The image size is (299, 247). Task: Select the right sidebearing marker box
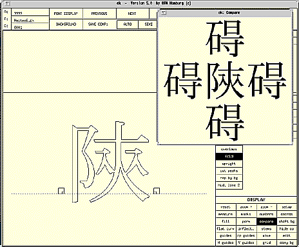157,191
